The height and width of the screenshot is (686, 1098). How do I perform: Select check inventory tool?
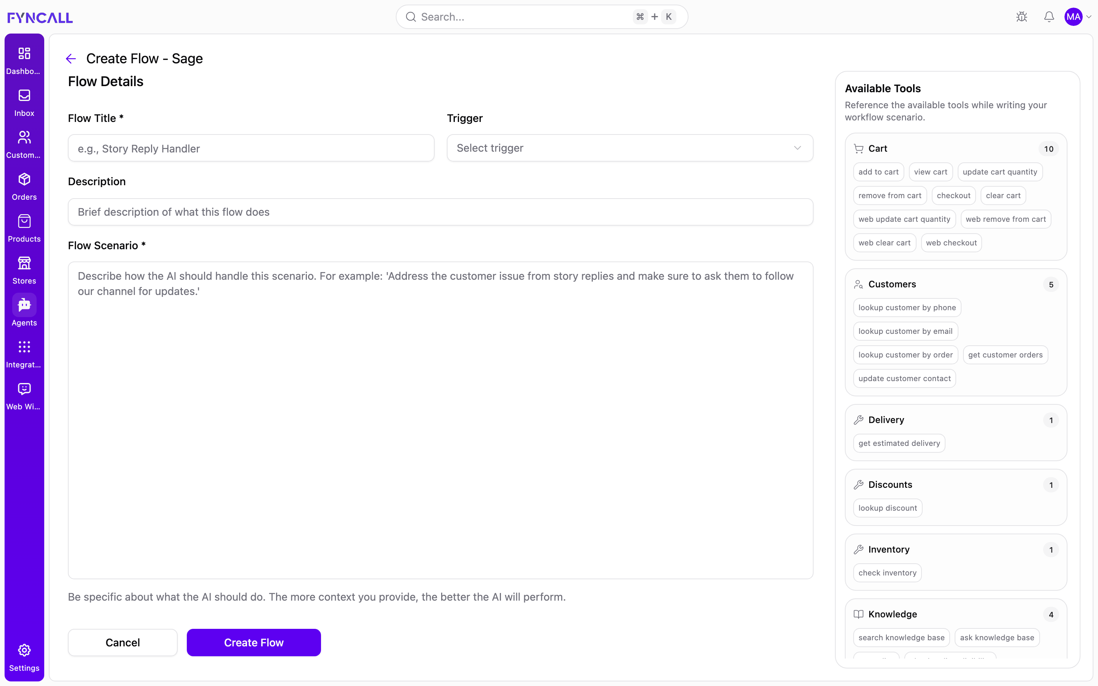[887, 573]
